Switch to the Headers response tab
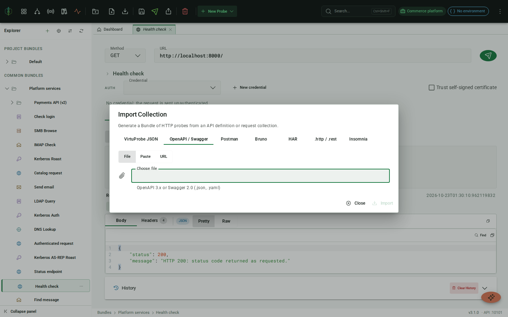 [154, 220]
